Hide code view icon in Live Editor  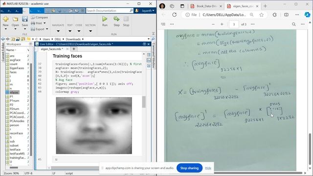tap(149, 66)
